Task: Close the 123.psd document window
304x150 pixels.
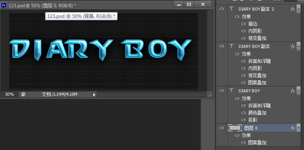Action: tap(203, 4)
